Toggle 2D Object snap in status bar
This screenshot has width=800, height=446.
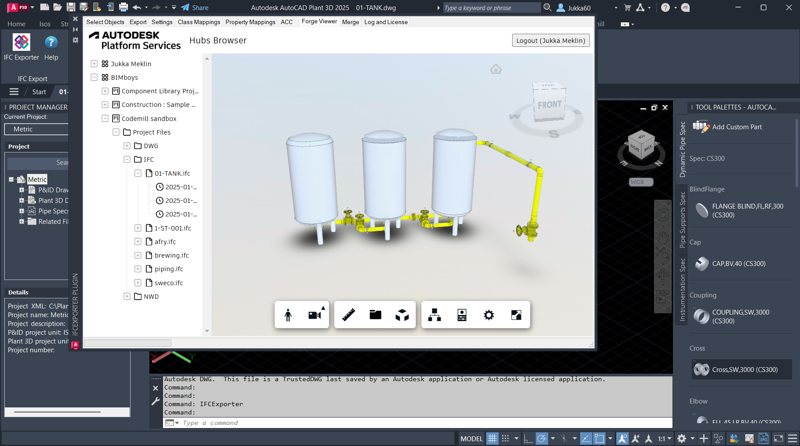pos(599,439)
